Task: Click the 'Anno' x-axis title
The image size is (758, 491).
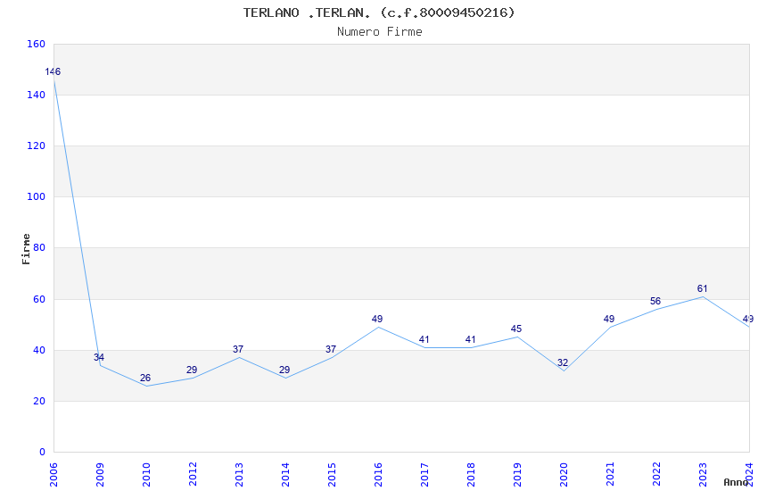Action: pos(736,482)
